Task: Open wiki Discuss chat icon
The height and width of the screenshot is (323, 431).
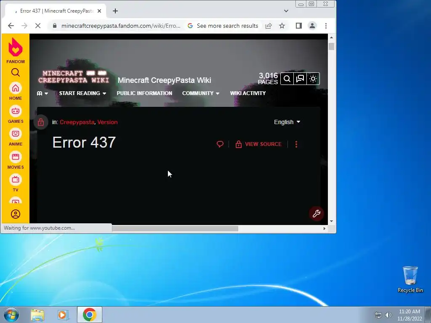Action: click(x=300, y=79)
